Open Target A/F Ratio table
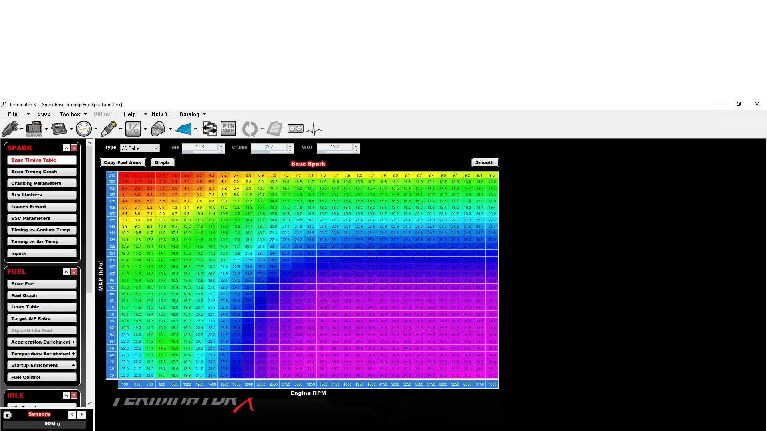Screen dimensions: 767x431 42,318
